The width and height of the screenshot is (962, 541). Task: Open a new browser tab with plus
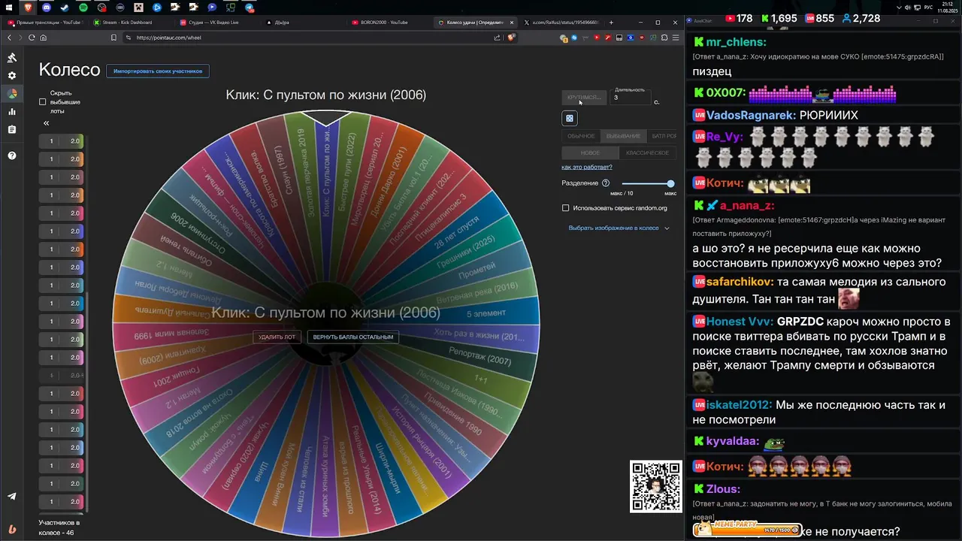pos(611,23)
